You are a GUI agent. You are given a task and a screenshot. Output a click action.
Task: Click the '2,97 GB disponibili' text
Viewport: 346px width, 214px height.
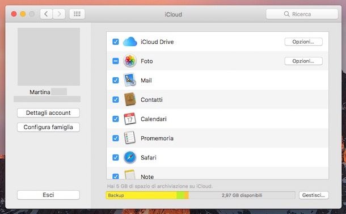point(242,195)
